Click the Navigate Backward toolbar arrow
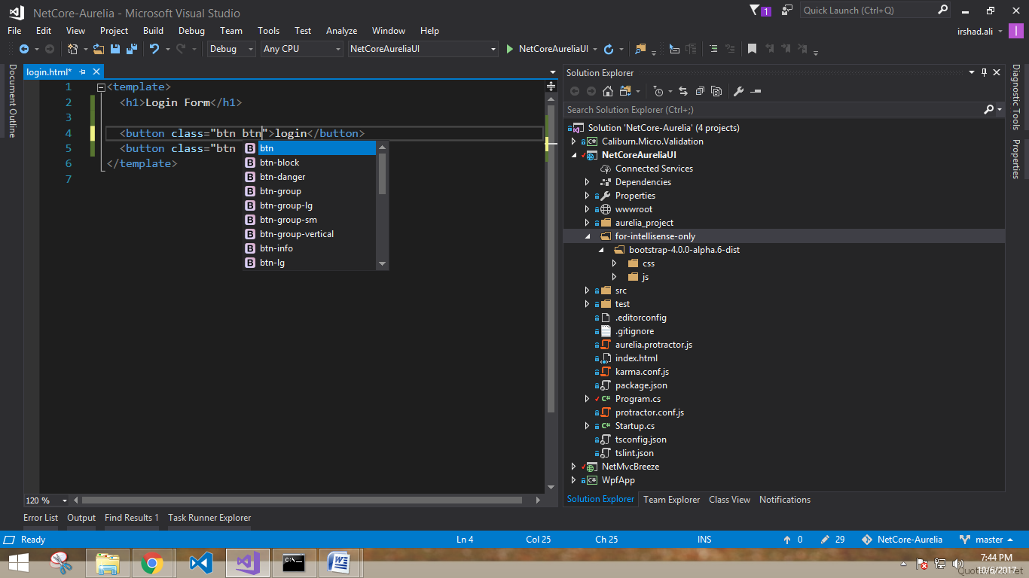 coord(24,49)
